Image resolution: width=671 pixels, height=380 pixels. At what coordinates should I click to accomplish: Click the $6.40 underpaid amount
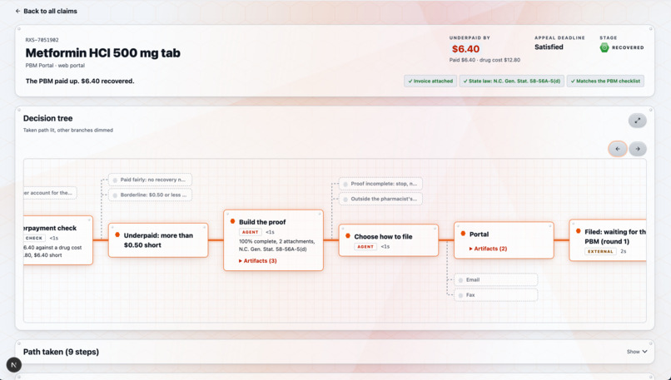point(465,49)
